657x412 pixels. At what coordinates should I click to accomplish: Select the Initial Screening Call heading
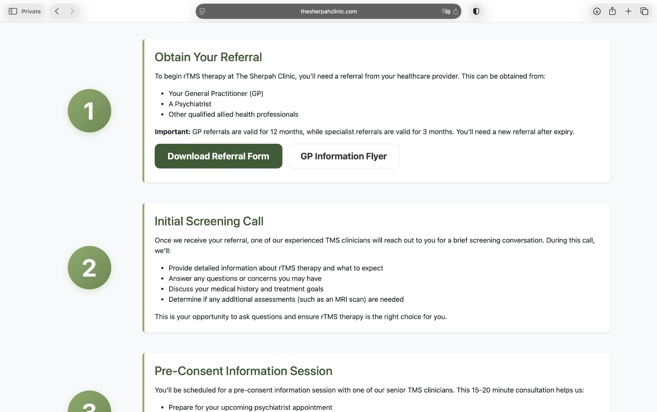(x=209, y=221)
